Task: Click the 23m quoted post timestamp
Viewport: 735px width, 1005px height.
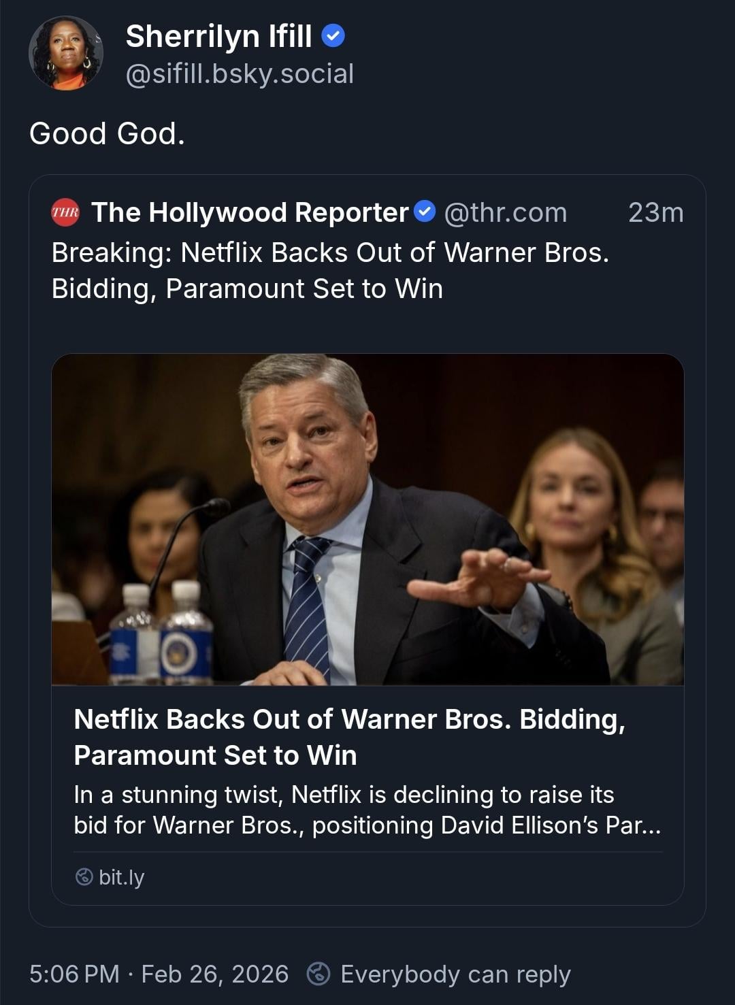Action: [x=655, y=212]
